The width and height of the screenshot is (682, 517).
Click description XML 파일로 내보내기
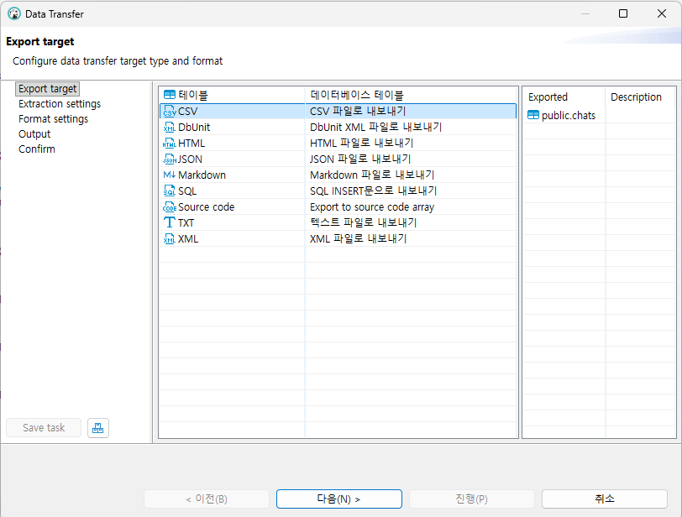359,239
